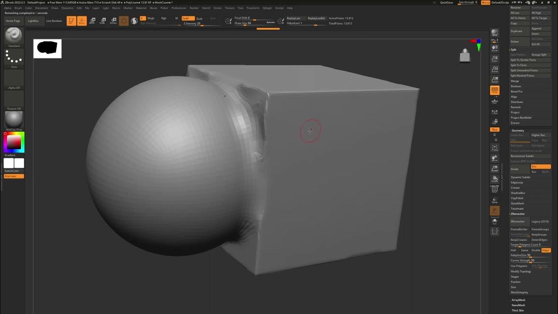
Task: Open the Preferences menu
Action: [x=179, y=8]
